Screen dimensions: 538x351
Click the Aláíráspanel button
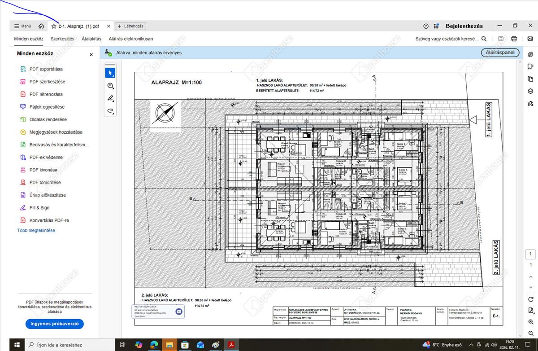click(x=500, y=53)
